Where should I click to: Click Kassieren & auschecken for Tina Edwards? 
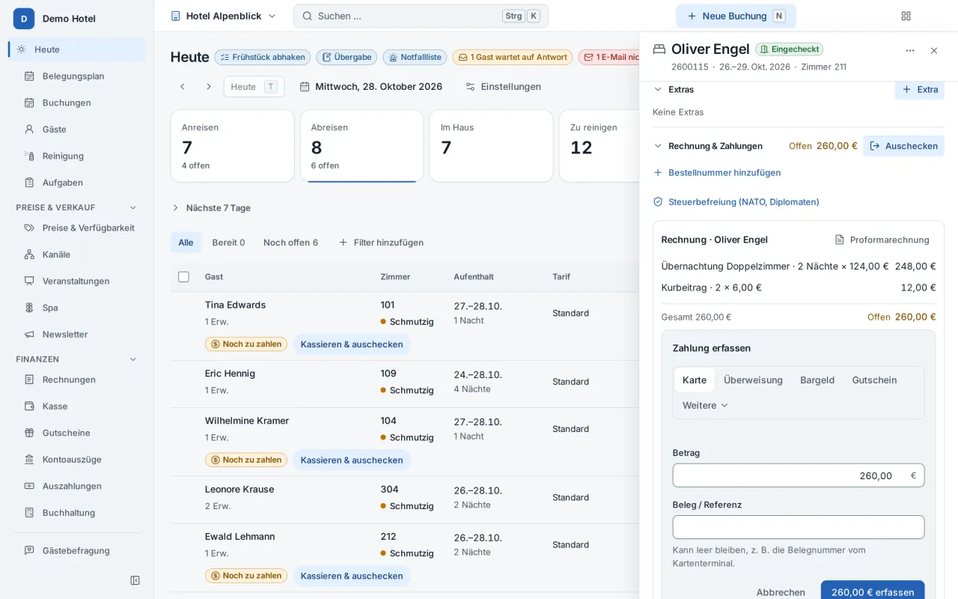click(x=352, y=344)
